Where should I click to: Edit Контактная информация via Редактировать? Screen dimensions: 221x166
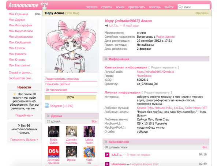tap(164, 67)
